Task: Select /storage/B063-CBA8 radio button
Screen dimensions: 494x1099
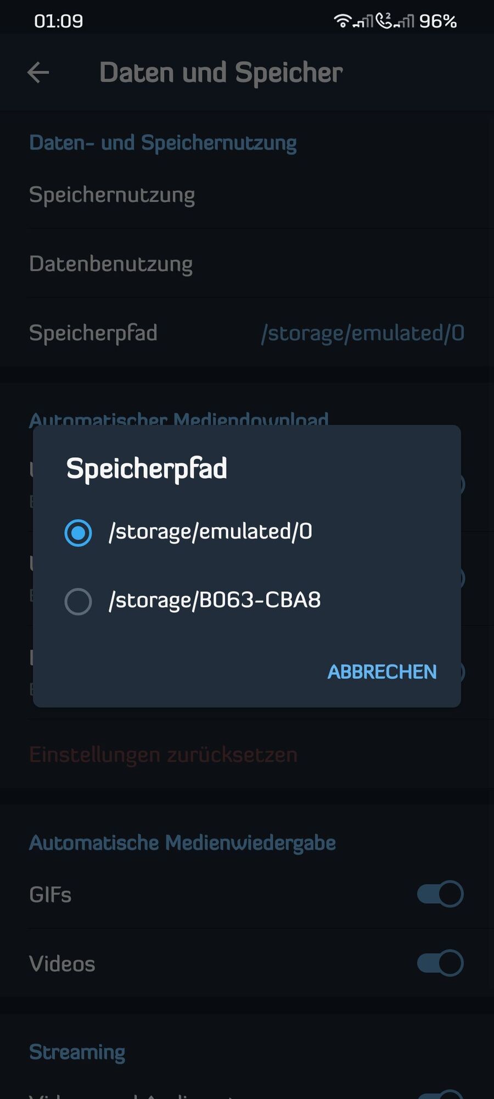Action: pos(78,601)
